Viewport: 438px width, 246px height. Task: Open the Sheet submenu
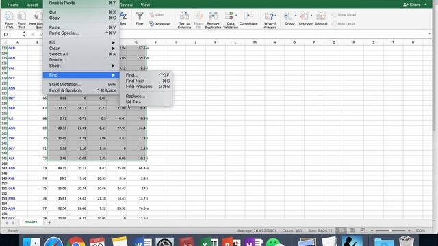pos(81,66)
